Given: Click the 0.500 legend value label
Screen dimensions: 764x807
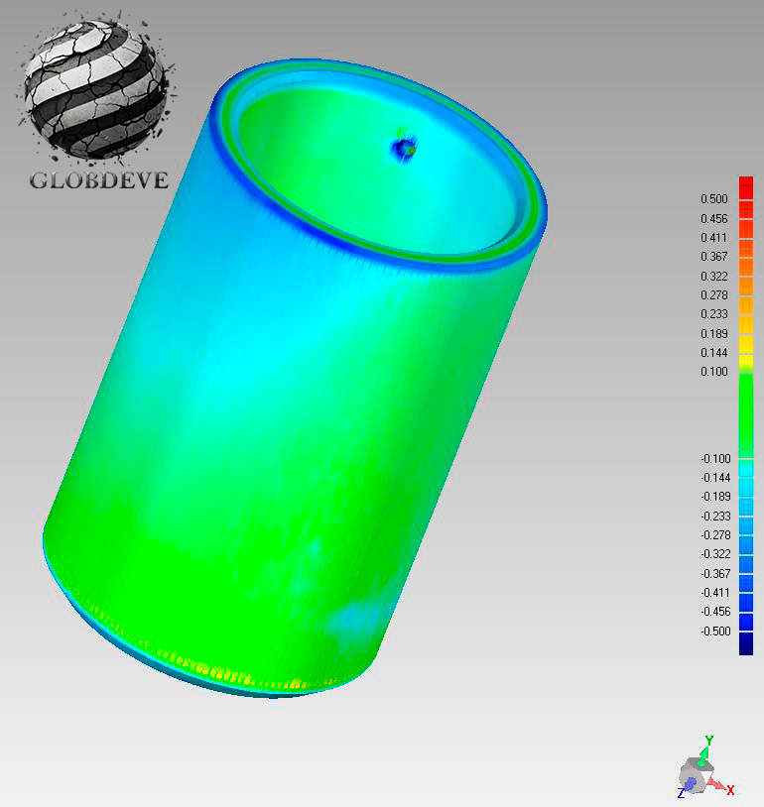Looking at the screenshot, I should tap(714, 199).
